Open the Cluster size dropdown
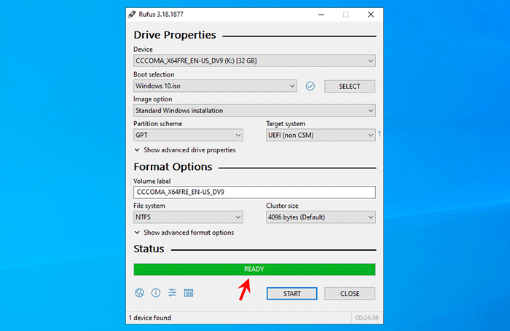The image size is (510, 331). (x=321, y=217)
